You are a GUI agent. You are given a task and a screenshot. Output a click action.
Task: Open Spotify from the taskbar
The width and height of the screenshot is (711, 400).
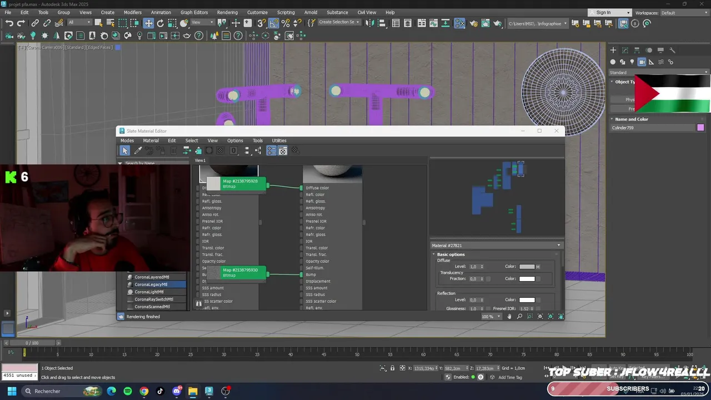128,391
